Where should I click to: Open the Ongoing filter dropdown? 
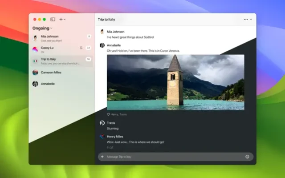(x=42, y=28)
